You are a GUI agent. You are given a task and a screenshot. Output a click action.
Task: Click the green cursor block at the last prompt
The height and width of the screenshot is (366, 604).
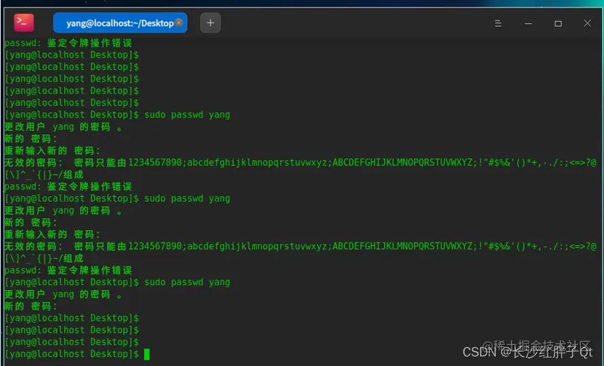[x=147, y=354]
